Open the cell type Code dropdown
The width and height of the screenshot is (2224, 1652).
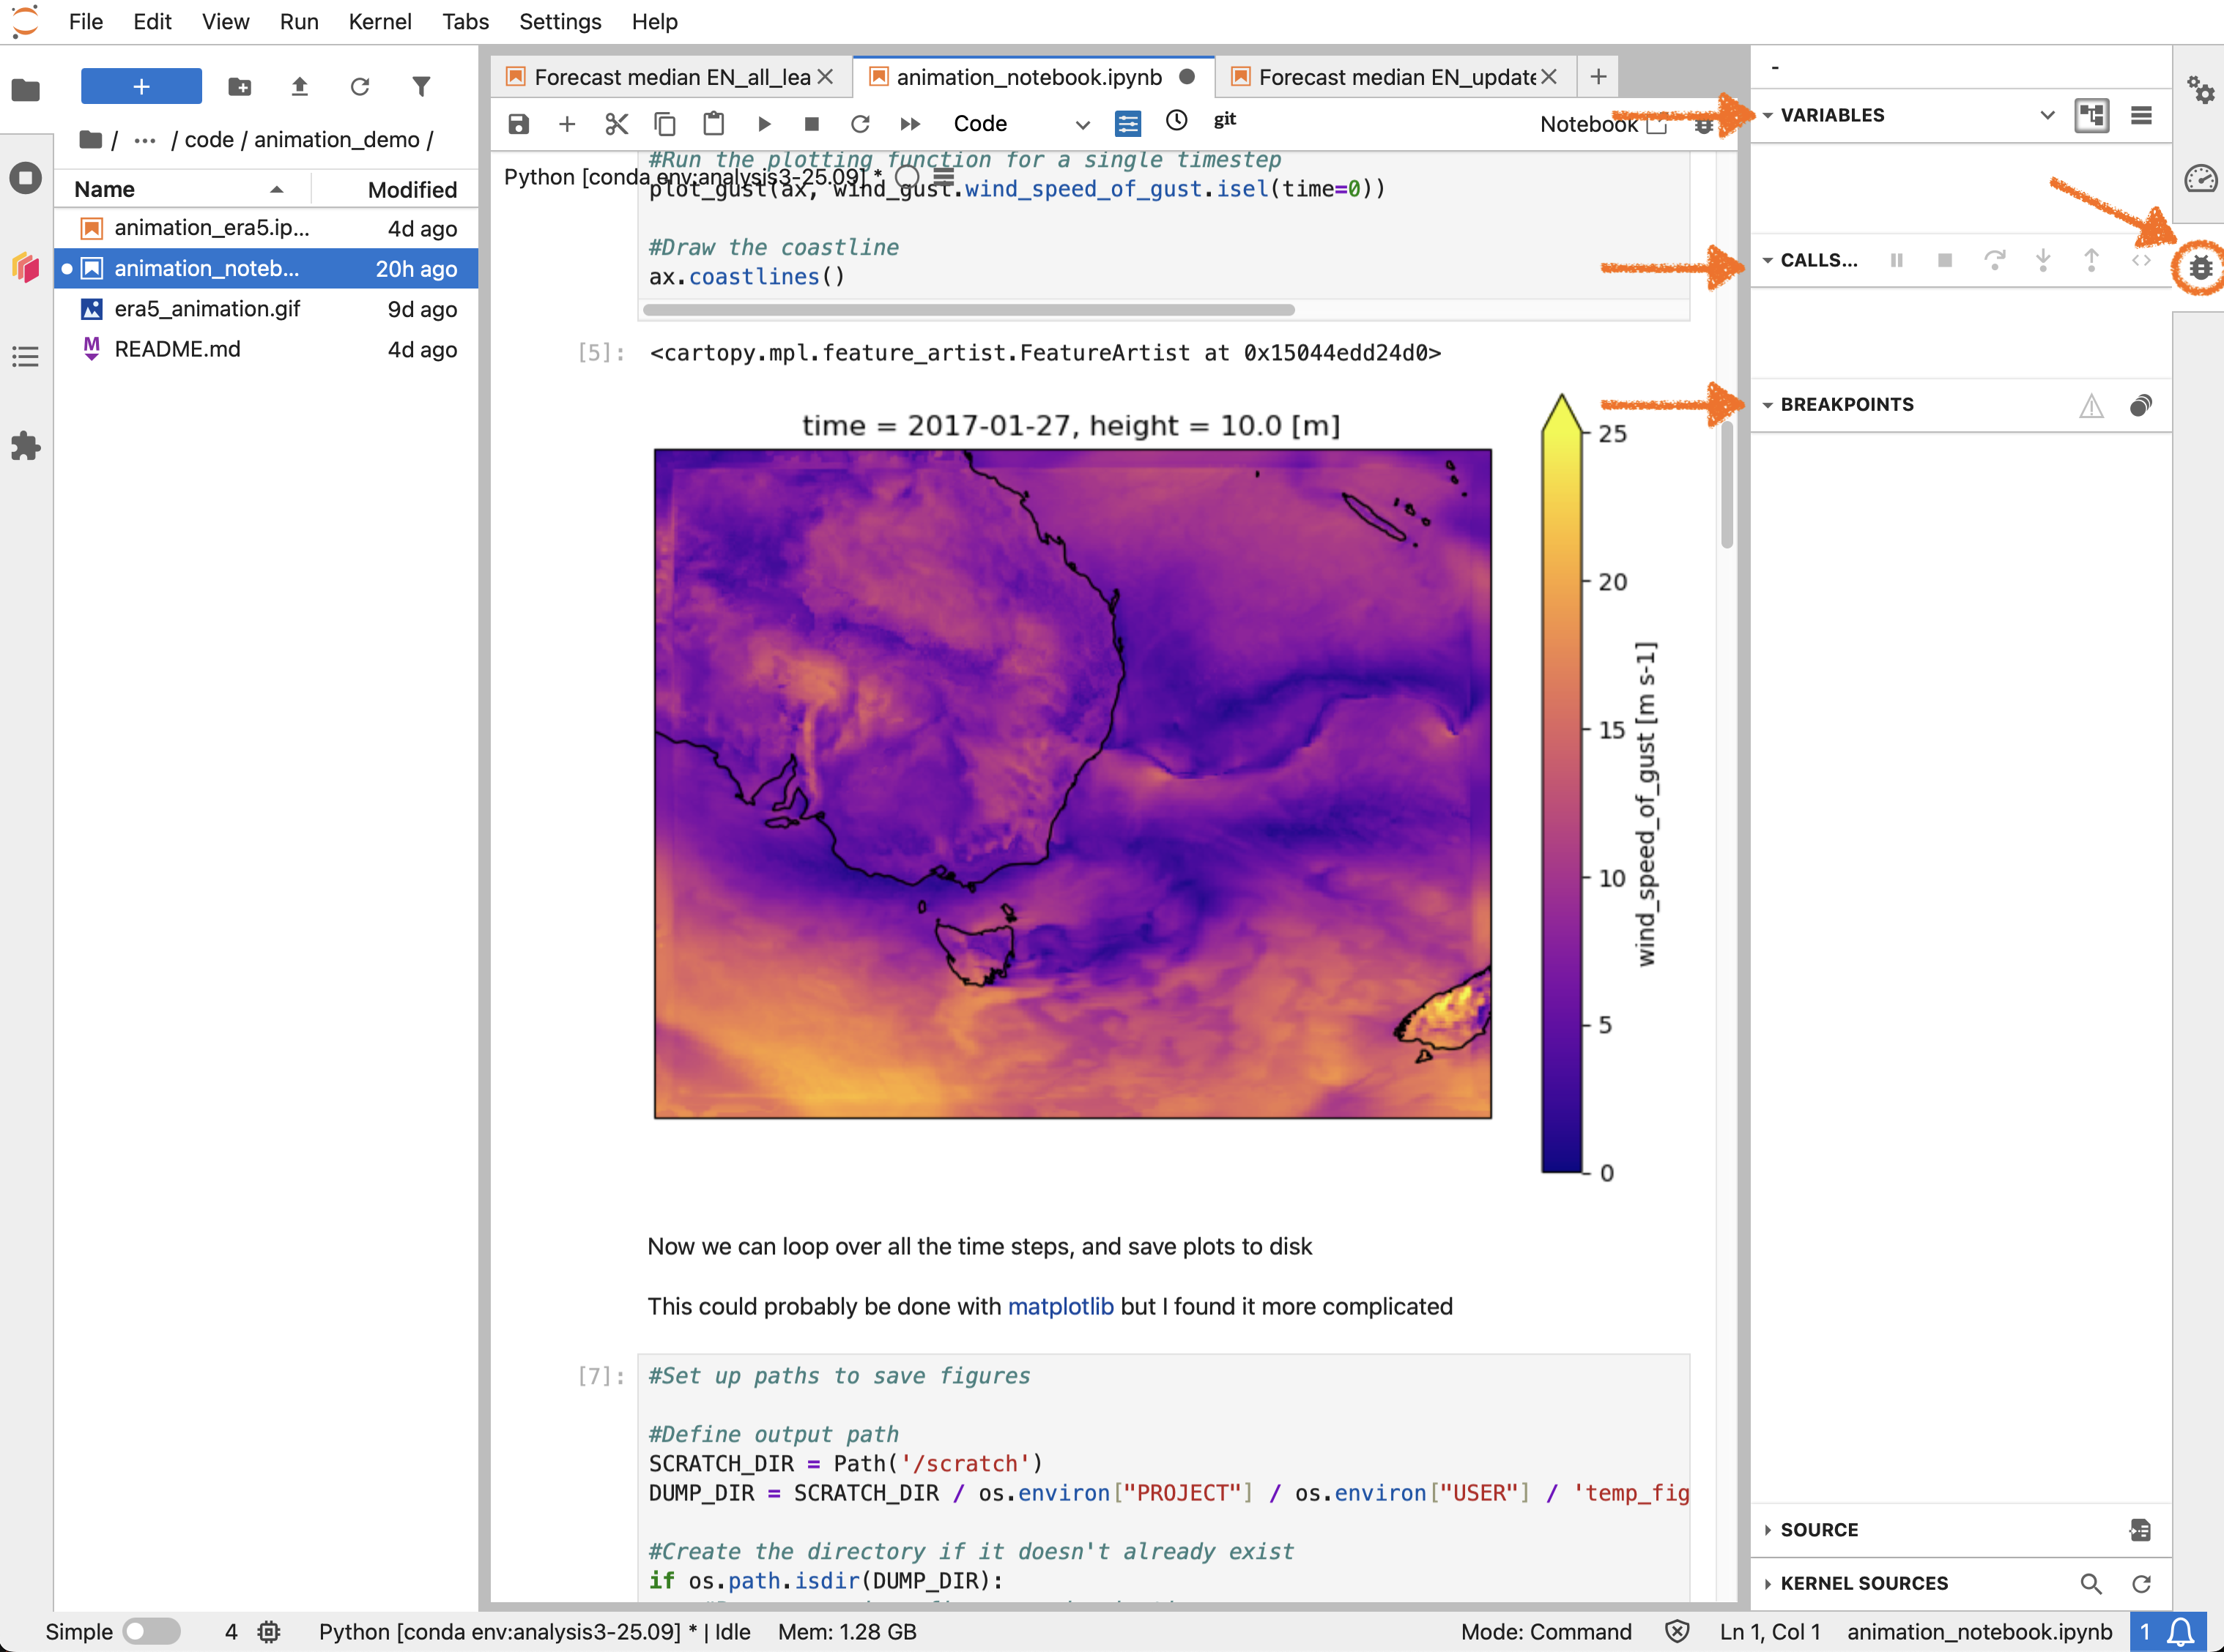click(x=1020, y=124)
